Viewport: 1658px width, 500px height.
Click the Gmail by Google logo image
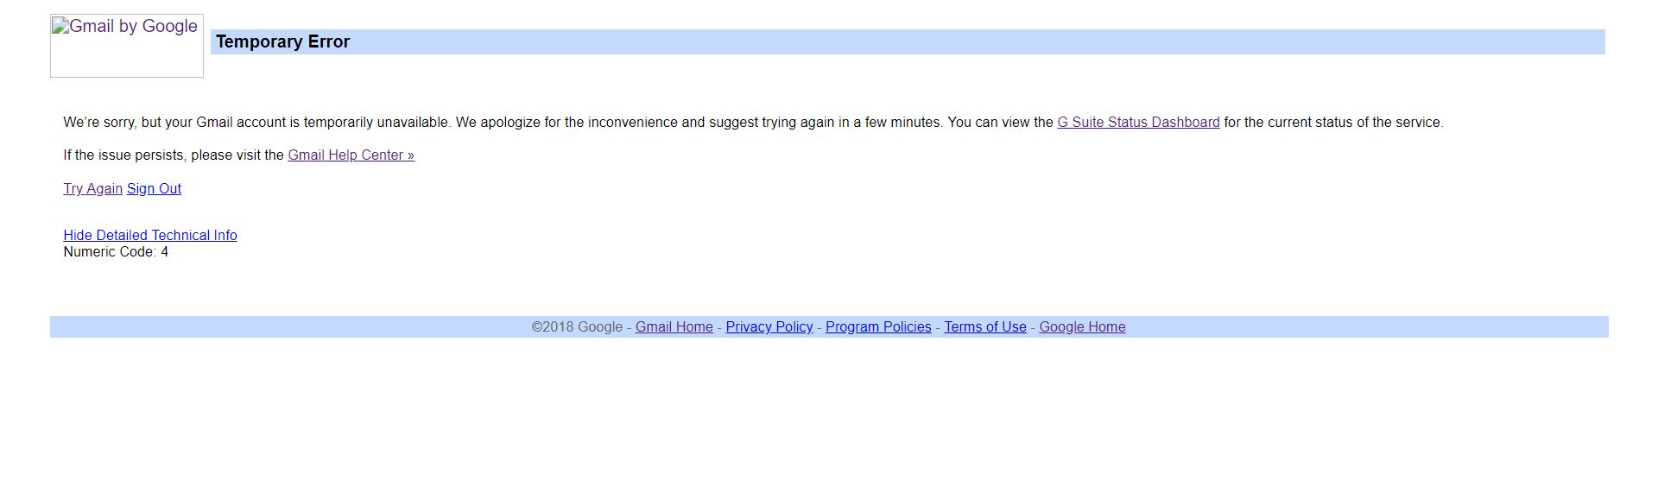tap(127, 46)
